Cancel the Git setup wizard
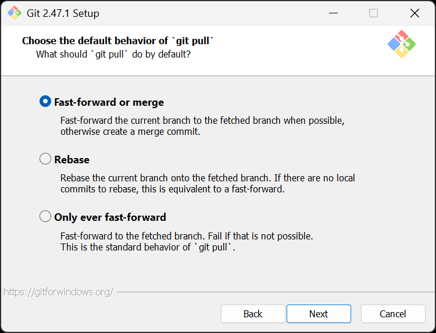Screen dimensions: 436x333 click(393, 314)
